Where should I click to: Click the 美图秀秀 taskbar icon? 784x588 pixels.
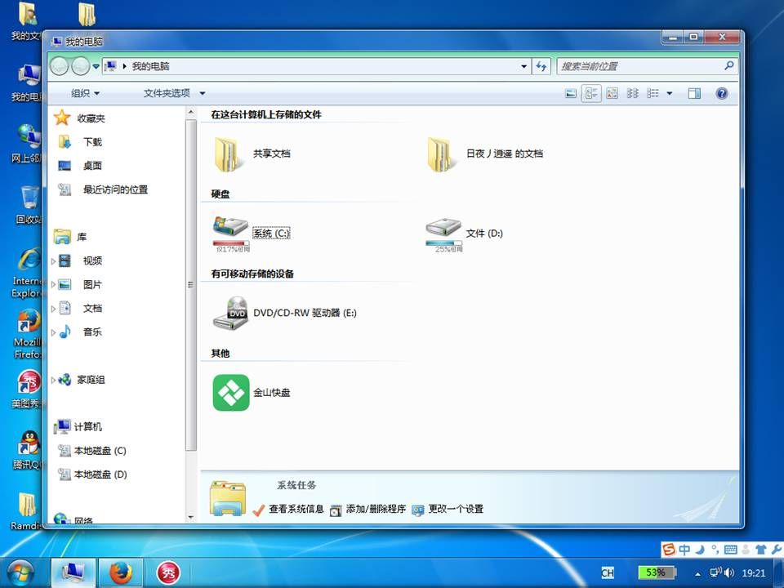coord(168,573)
